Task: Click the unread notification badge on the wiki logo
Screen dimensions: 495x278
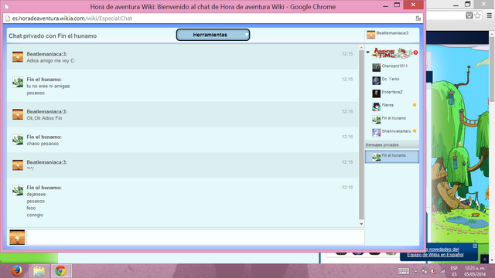Action: pos(416,53)
